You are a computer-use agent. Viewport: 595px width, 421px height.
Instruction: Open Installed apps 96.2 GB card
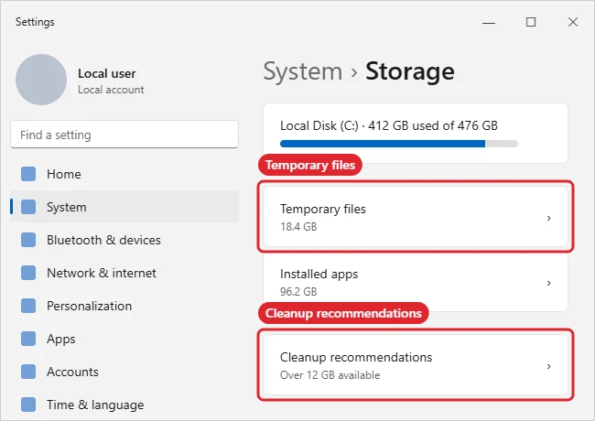coord(416,283)
